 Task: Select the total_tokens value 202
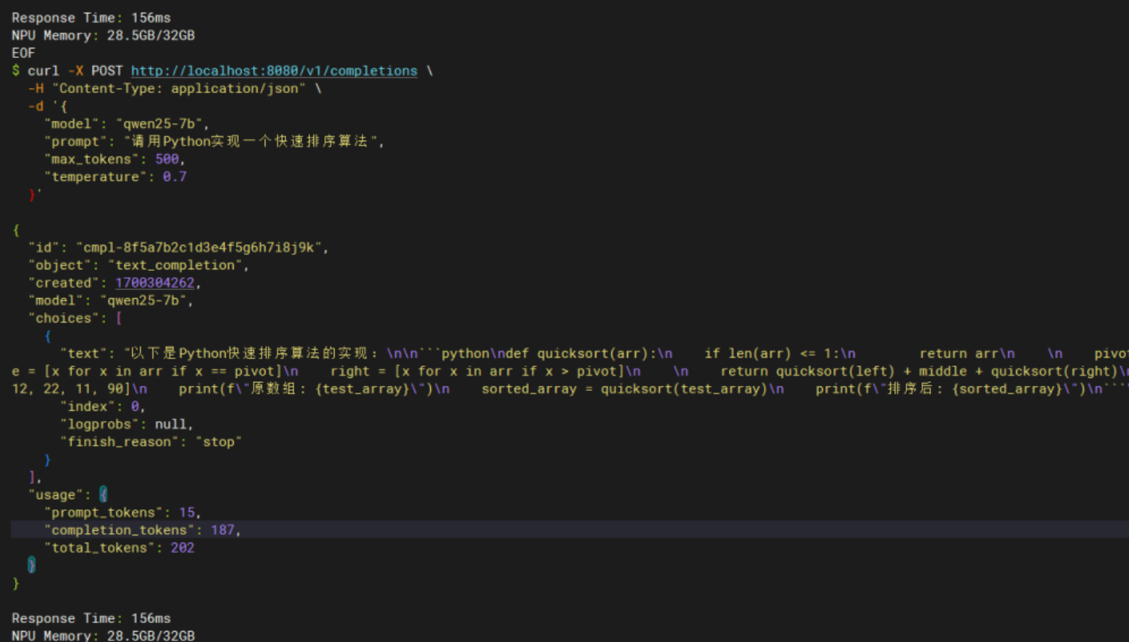tap(183, 547)
